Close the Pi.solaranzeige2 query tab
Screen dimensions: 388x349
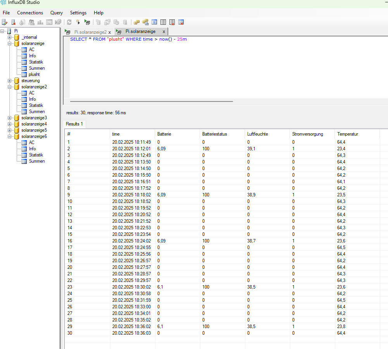tap(110, 32)
